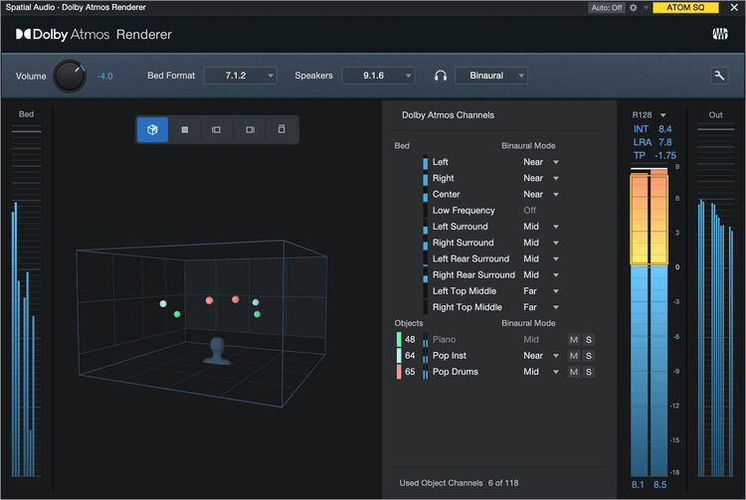Image resolution: width=746 pixels, height=500 pixels.
Task: Click the headphones monitoring icon
Action: (x=441, y=76)
